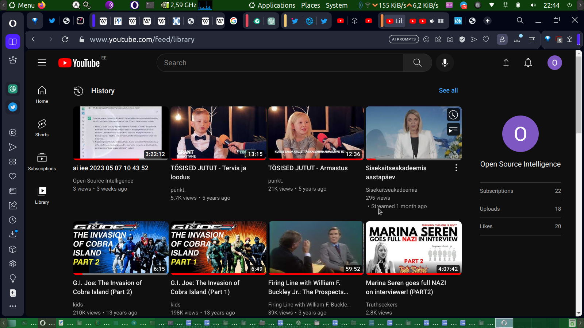Screen dimensions: 584x328
Task: Open more options for Sisekaitseakadeemia aastapäev
Action: click(456, 168)
